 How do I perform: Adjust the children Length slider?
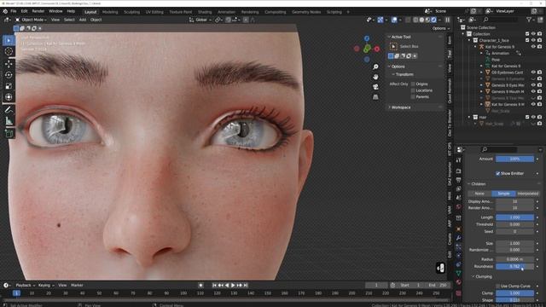point(514,217)
